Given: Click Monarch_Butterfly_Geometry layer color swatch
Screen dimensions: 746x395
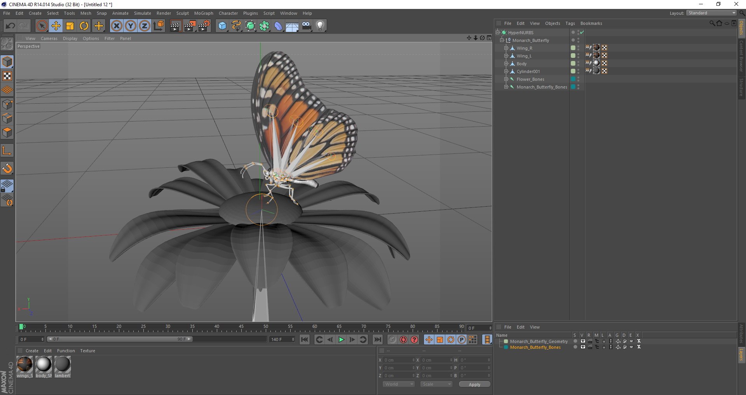Looking at the screenshot, I should click(x=506, y=341).
